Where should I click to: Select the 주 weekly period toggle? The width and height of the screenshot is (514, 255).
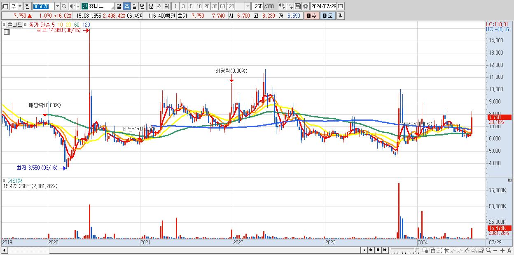pyautogui.click(x=126, y=6)
